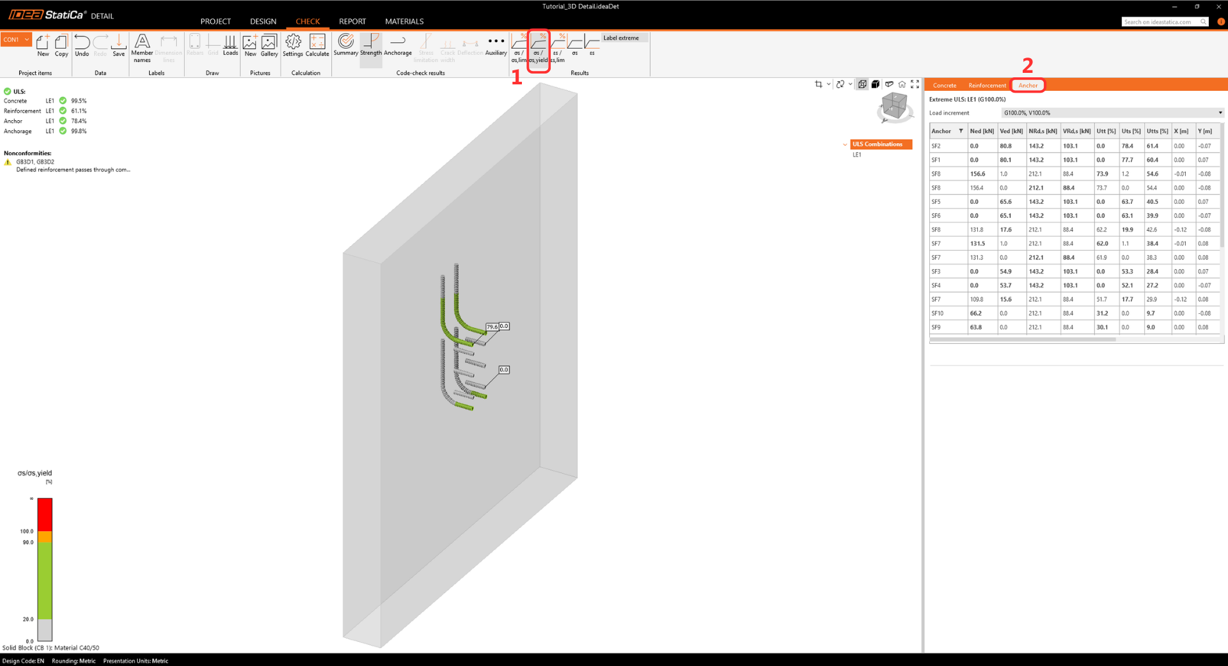Image resolution: width=1228 pixels, height=666 pixels.
Task: Click the Concrete 99.5% check result
Action: 45,101
